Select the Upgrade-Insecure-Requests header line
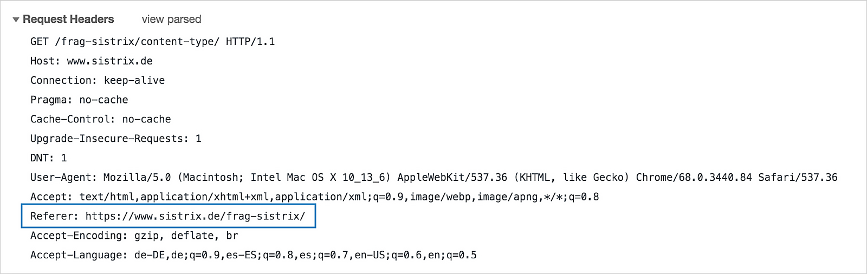This screenshot has height=274, width=867. pos(115,139)
